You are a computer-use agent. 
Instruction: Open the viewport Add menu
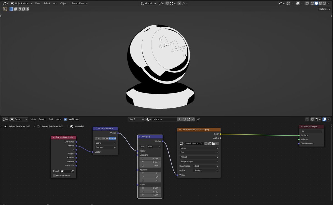(x=55, y=3)
